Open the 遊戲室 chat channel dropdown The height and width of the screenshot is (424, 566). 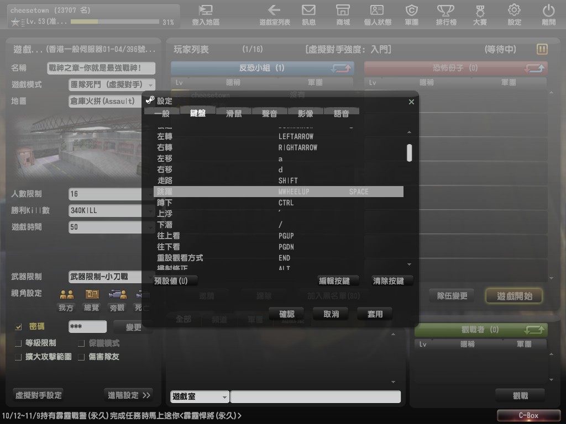(200, 396)
